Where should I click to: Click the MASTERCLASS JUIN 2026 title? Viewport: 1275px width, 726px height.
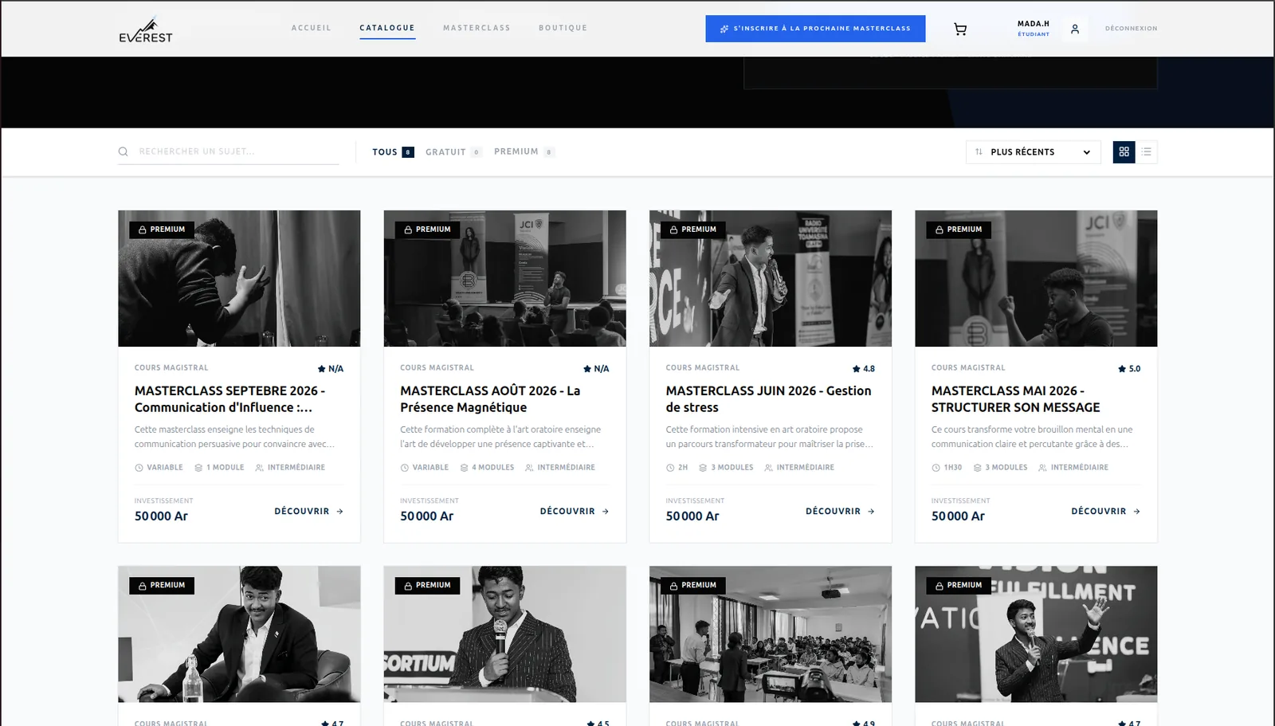coord(769,399)
